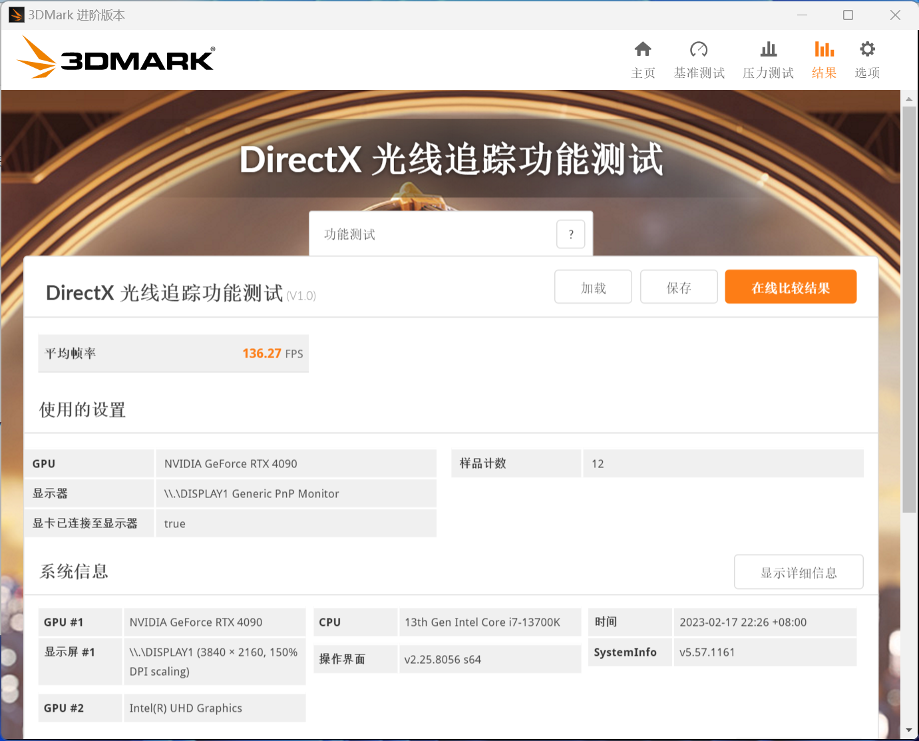Click the 3DMark title bar app icon

[x=16, y=15]
